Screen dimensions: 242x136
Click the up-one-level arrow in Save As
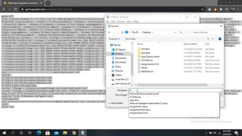(123, 32)
